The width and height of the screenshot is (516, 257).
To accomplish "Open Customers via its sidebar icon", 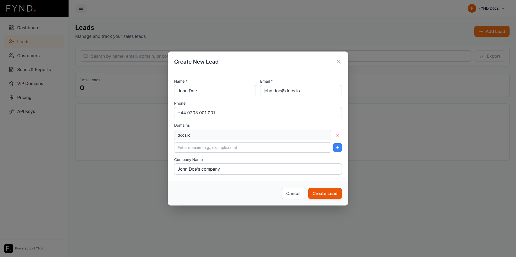I will 11,56.
